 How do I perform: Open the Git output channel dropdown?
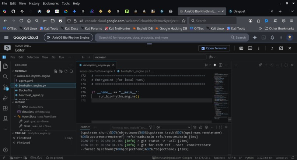(x=173, y=127)
